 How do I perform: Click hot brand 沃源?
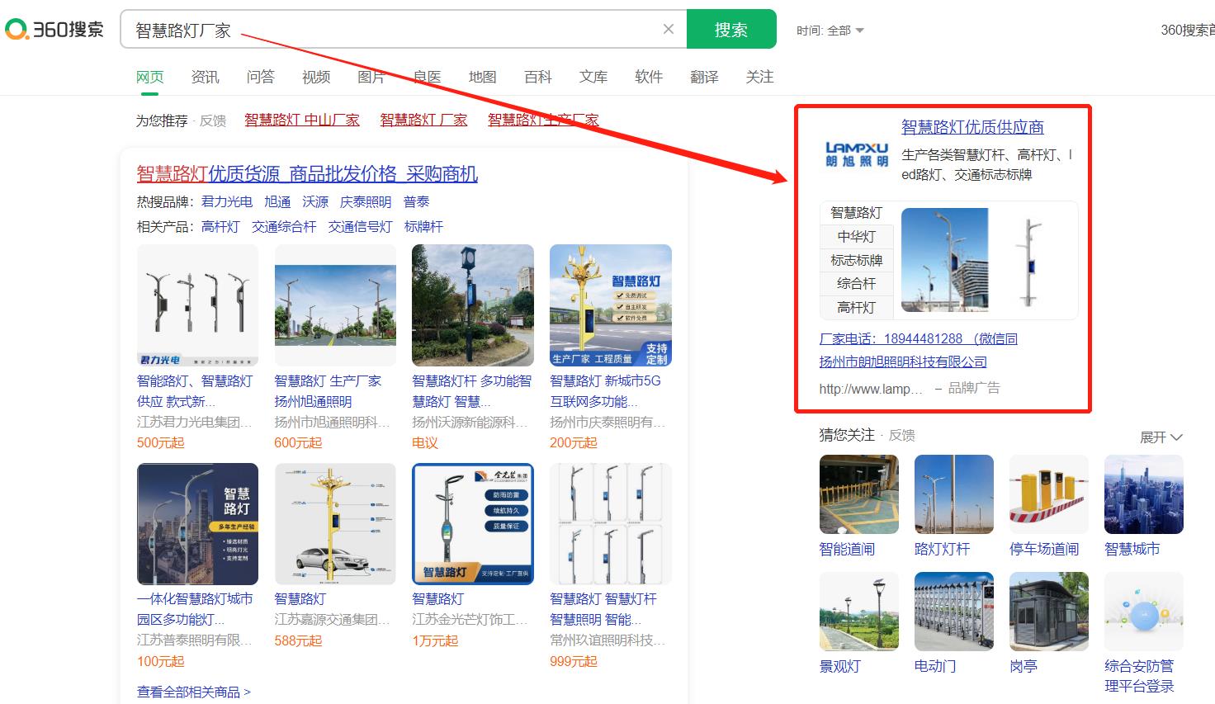(x=315, y=201)
